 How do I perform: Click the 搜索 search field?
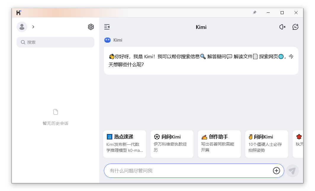pos(55,42)
